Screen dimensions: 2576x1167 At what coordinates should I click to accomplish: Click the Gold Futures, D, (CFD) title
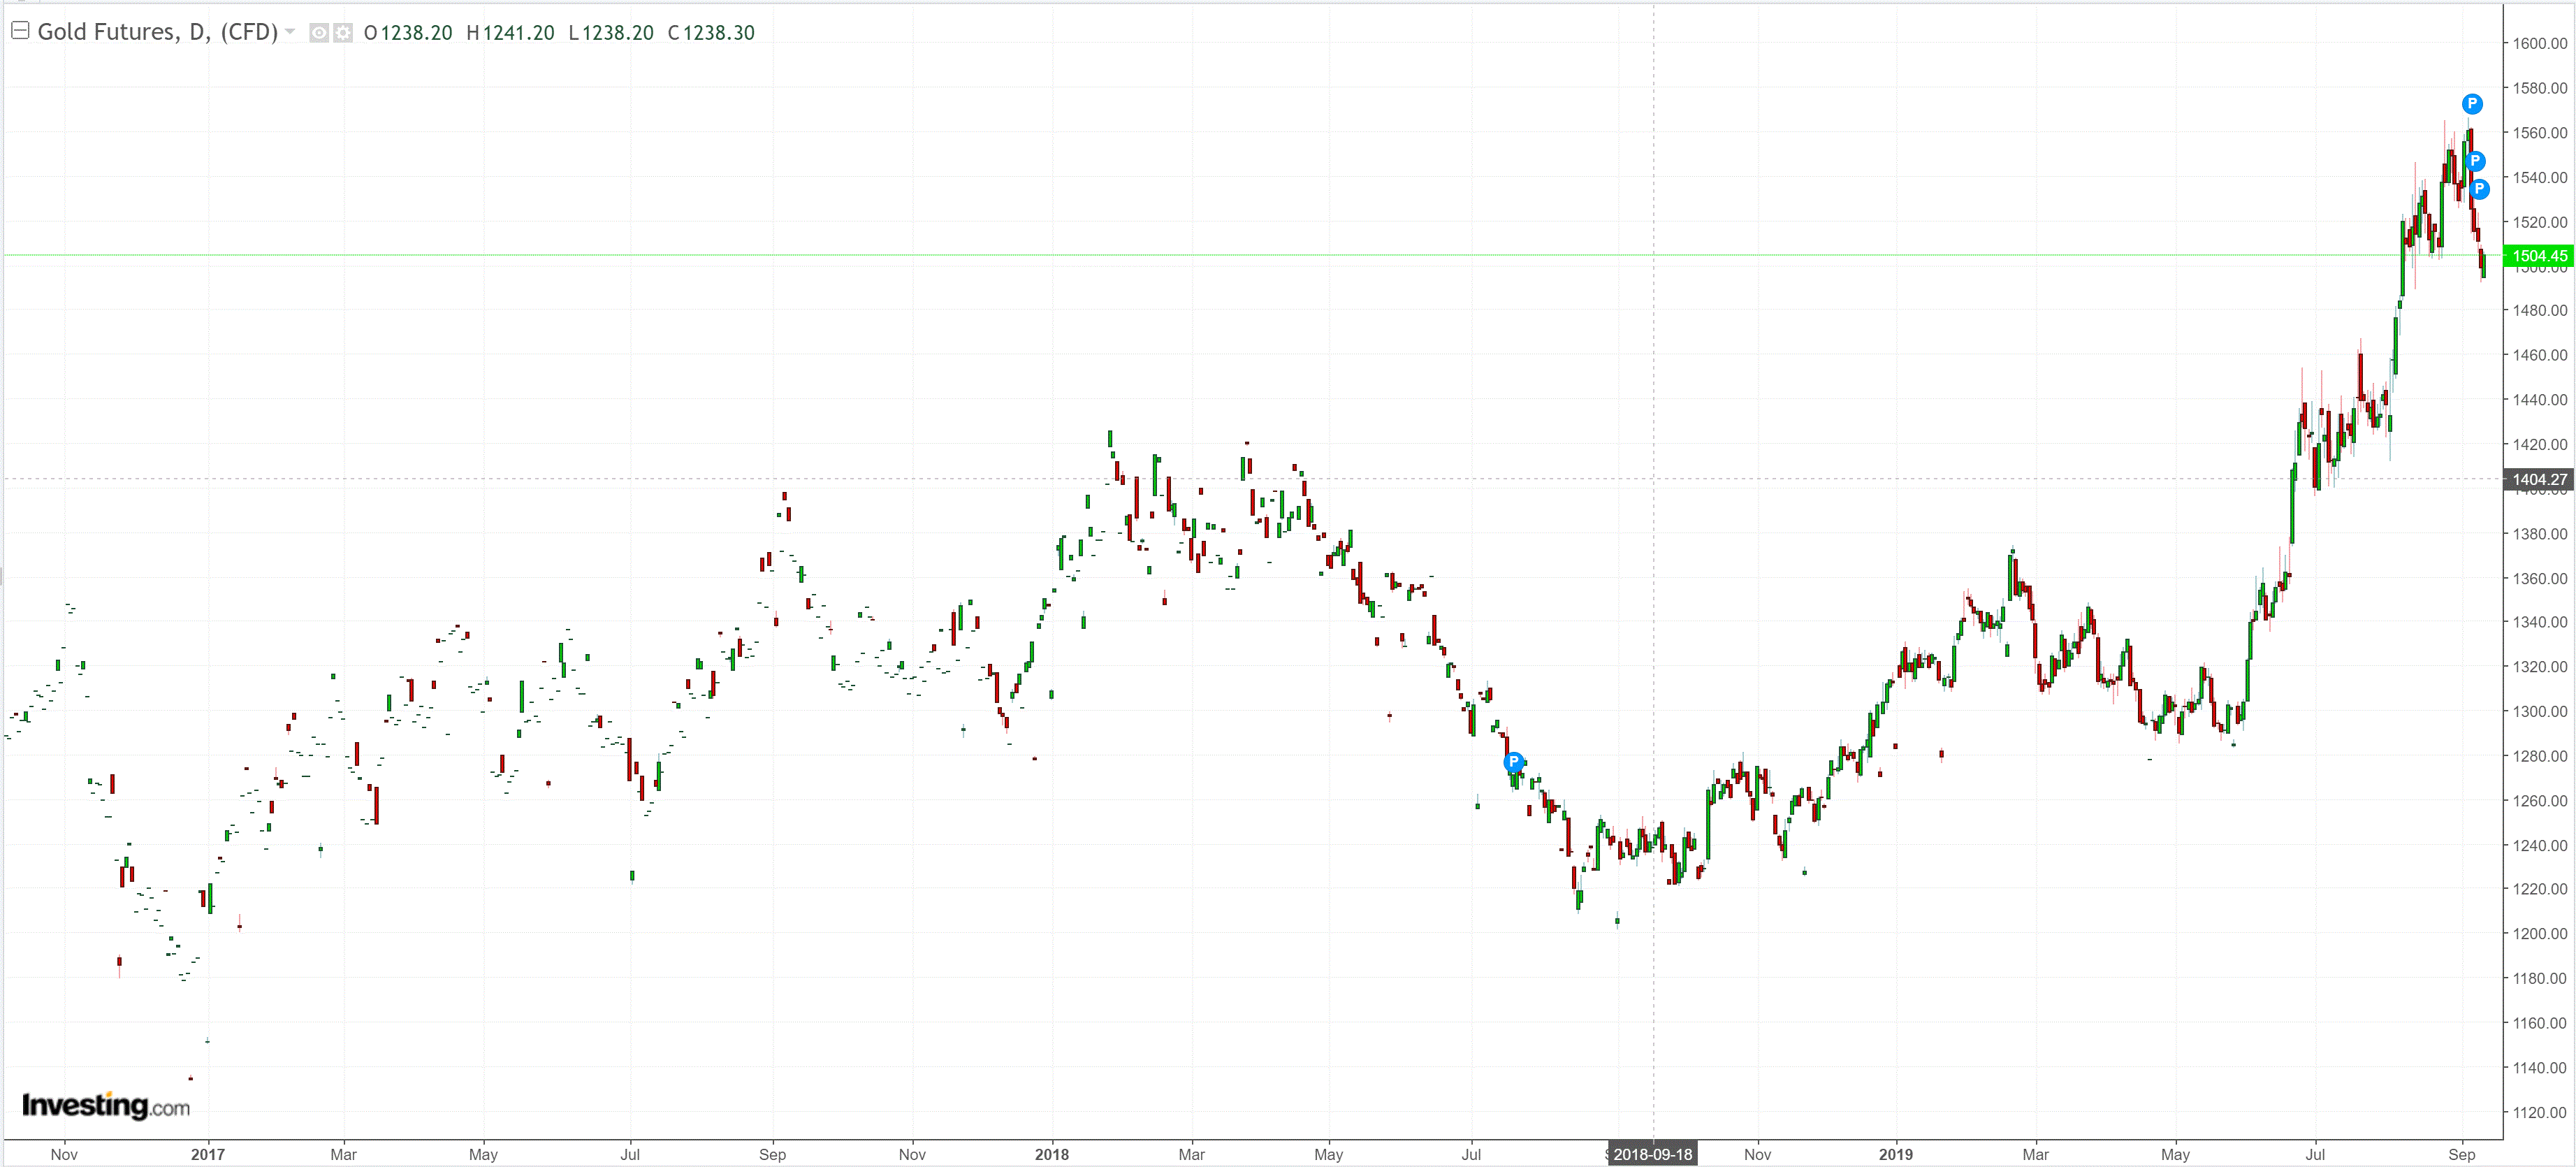158,32
